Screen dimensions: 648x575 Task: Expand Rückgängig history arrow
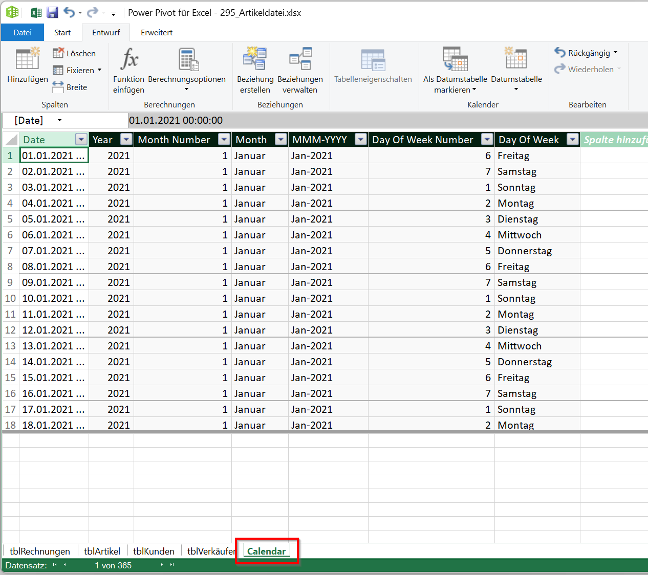point(616,53)
